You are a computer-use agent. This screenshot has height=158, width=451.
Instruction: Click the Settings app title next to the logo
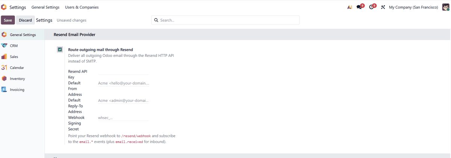(x=18, y=7)
